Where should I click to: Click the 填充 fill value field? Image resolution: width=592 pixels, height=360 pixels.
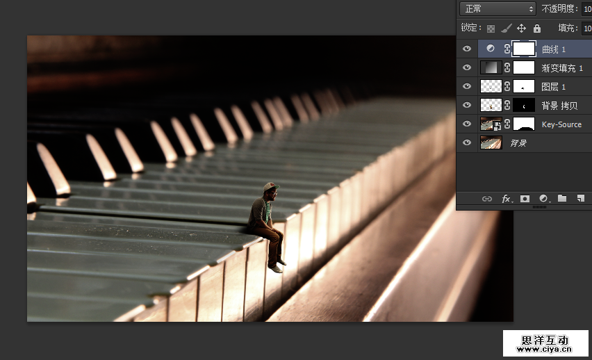tap(586, 28)
